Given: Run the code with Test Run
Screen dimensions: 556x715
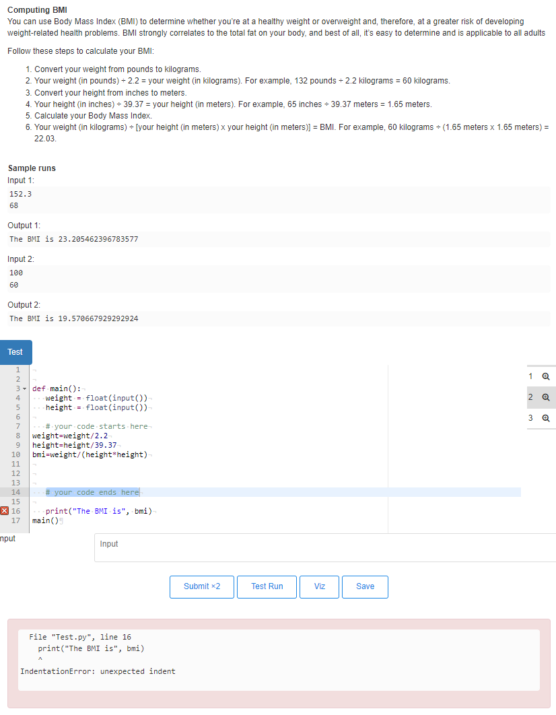Looking at the screenshot, I should coord(267,586).
